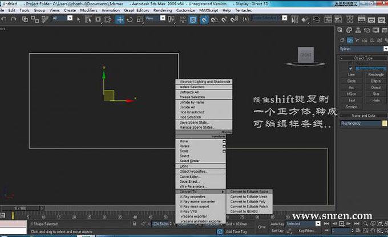
Task: Collapse the Name and Color rollout
Action: tap(363, 116)
